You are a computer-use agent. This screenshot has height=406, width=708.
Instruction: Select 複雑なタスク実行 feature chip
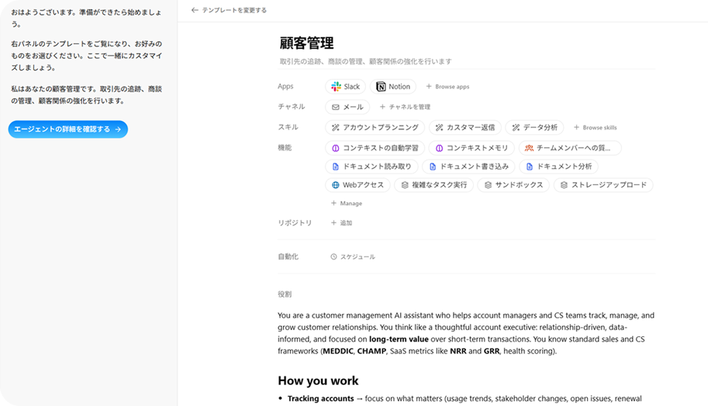(x=434, y=185)
